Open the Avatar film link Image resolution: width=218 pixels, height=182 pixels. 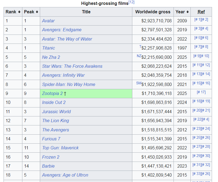coord(48,21)
